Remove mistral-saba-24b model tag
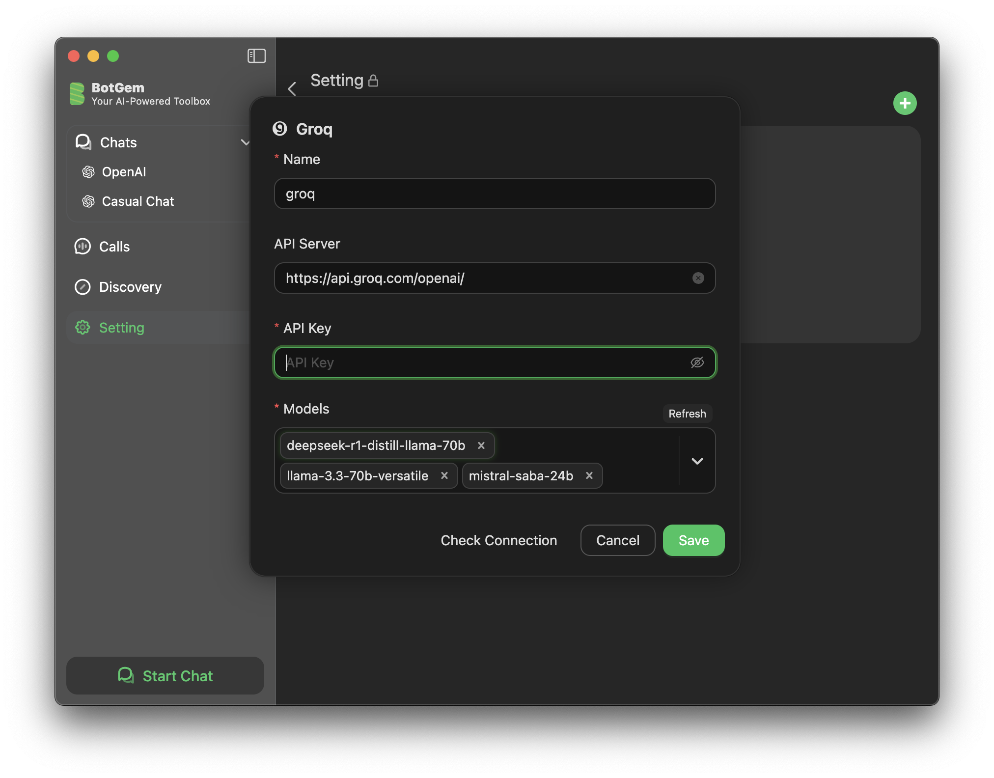 589,475
